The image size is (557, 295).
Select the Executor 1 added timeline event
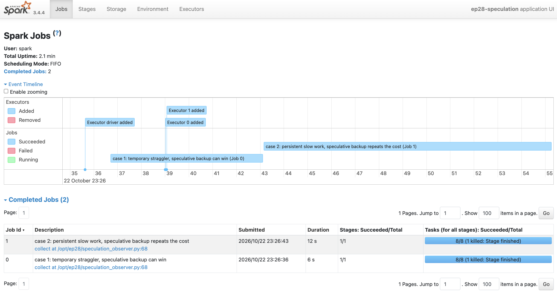[x=186, y=110]
